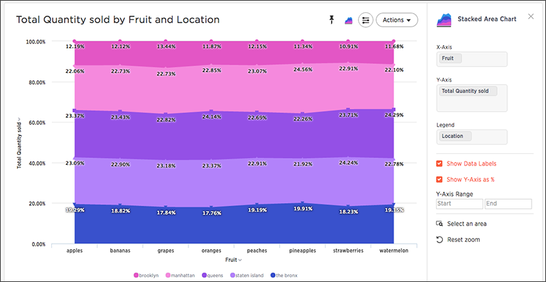Toggle the chart configuration sliders icon
The width and height of the screenshot is (546, 282).
click(365, 20)
